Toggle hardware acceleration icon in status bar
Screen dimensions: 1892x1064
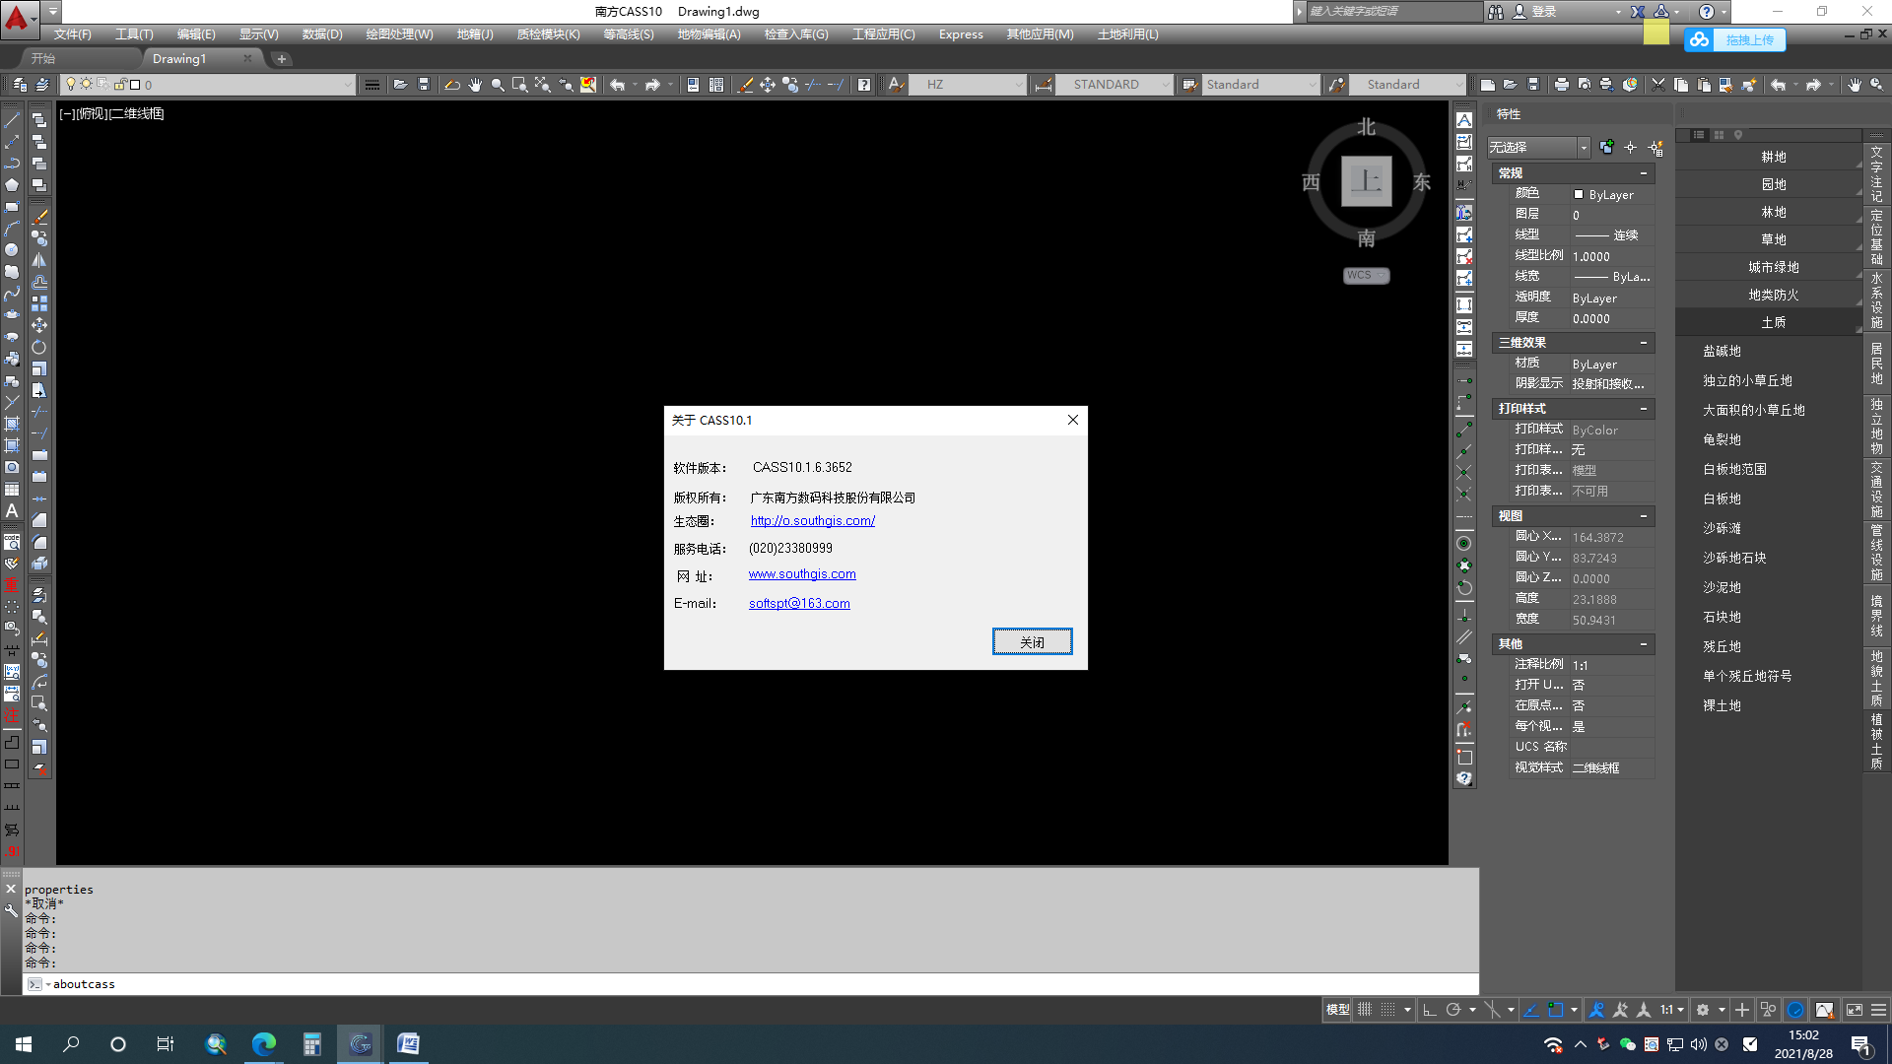click(x=1795, y=1010)
